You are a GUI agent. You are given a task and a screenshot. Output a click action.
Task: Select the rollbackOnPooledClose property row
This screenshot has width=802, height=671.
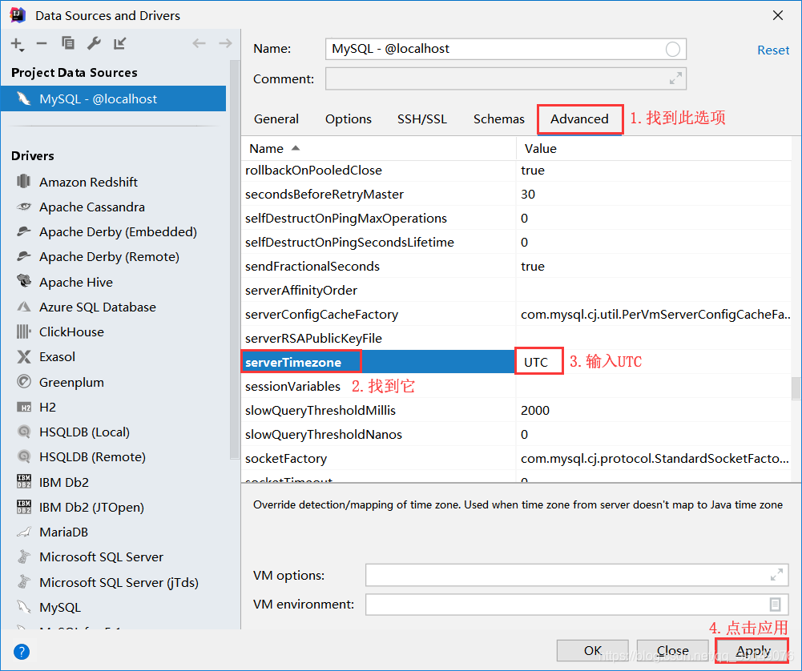[516, 171]
